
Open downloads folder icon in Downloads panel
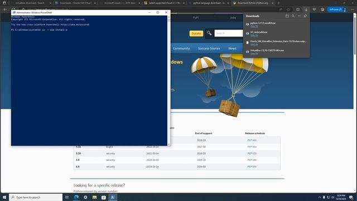(x=287, y=16)
